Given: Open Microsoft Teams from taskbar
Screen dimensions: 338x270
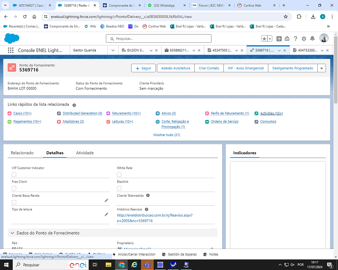Looking at the screenshot, I should coord(147,264).
